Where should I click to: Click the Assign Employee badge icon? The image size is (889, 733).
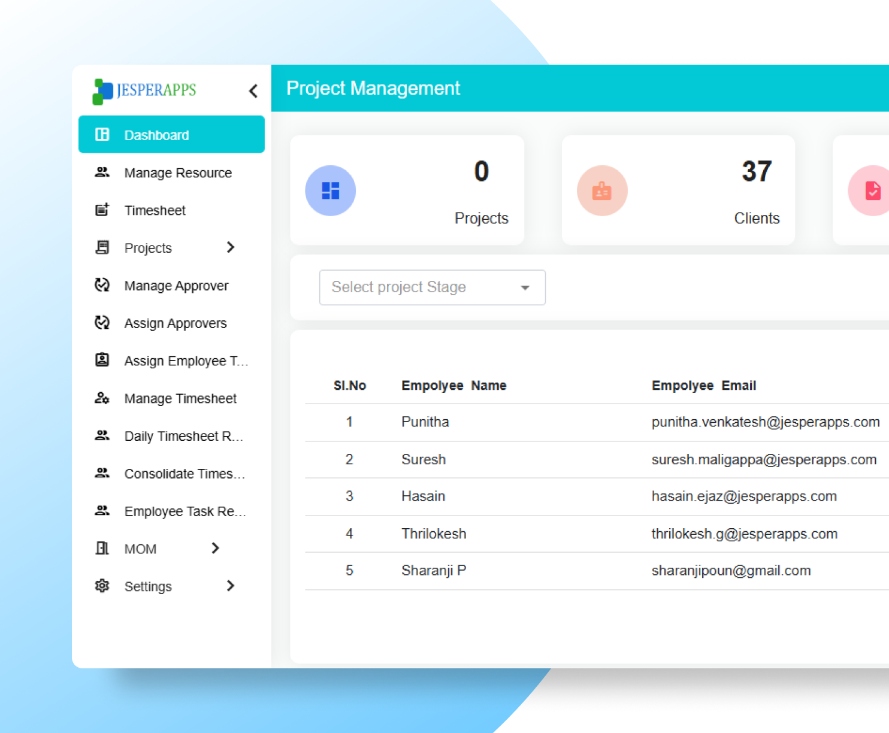[102, 360]
